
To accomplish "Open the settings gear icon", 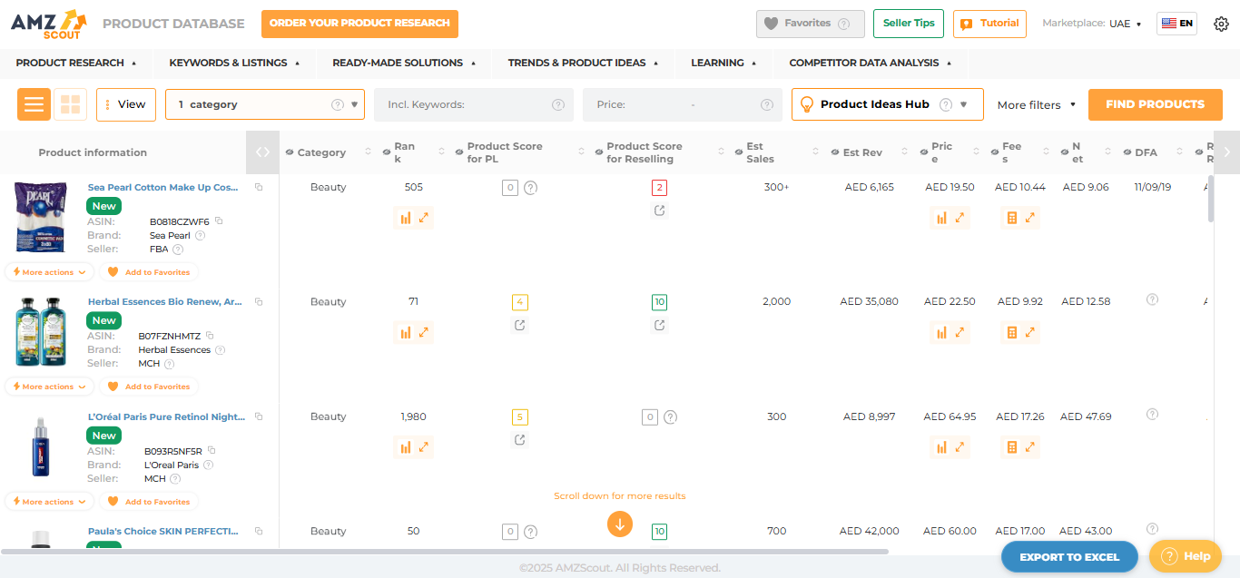I will tap(1221, 24).
